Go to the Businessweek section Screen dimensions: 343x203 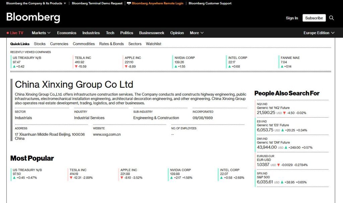(x=152, y=33)
